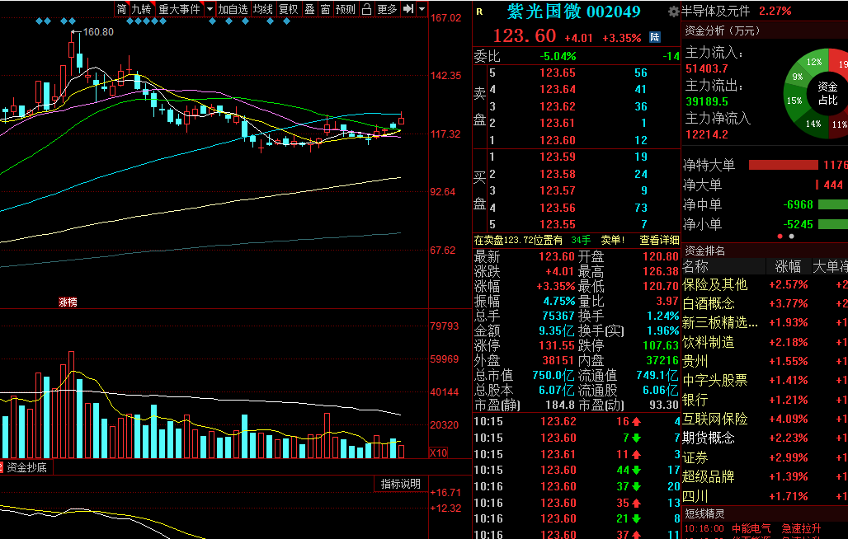
Task: Click 加自选 to add to watchlist
Action: [233, 8]
